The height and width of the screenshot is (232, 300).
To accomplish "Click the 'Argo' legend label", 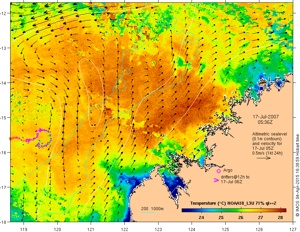I will 228,170.
